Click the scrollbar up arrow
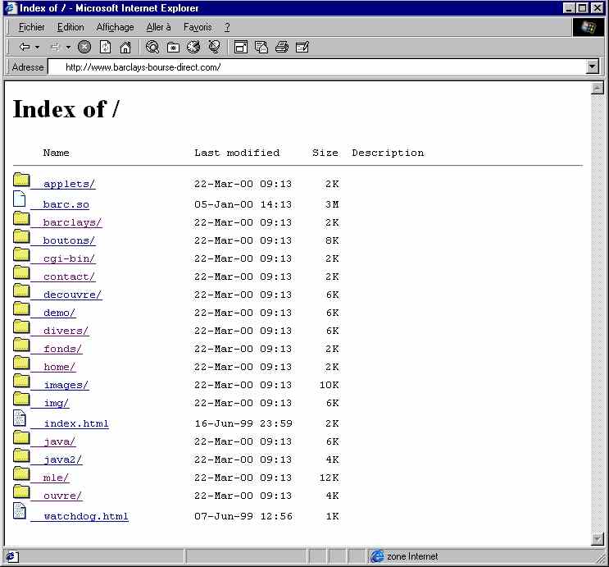This screenshot has width=609, height=567. coord(598,88)
